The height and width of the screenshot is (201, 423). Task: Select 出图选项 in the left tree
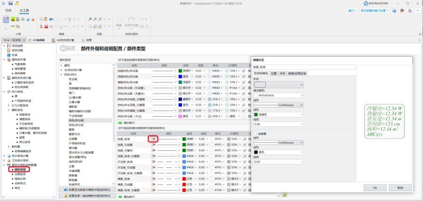[x=20, y=174]
